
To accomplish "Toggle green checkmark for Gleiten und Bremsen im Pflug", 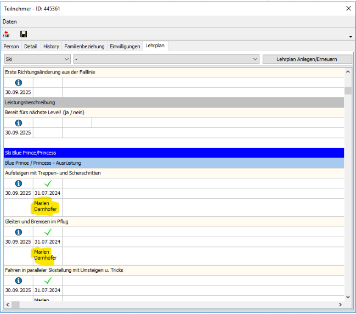I will [48, 232].
